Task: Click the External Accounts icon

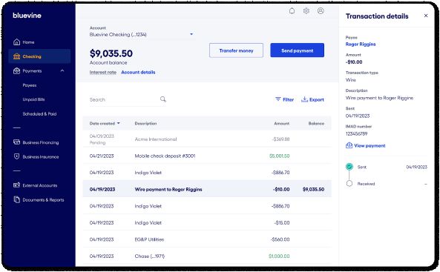Action: click(17, 185)
